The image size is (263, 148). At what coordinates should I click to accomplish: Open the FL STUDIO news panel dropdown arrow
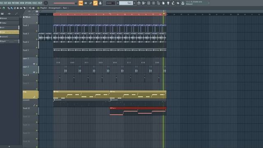[209, 3]
